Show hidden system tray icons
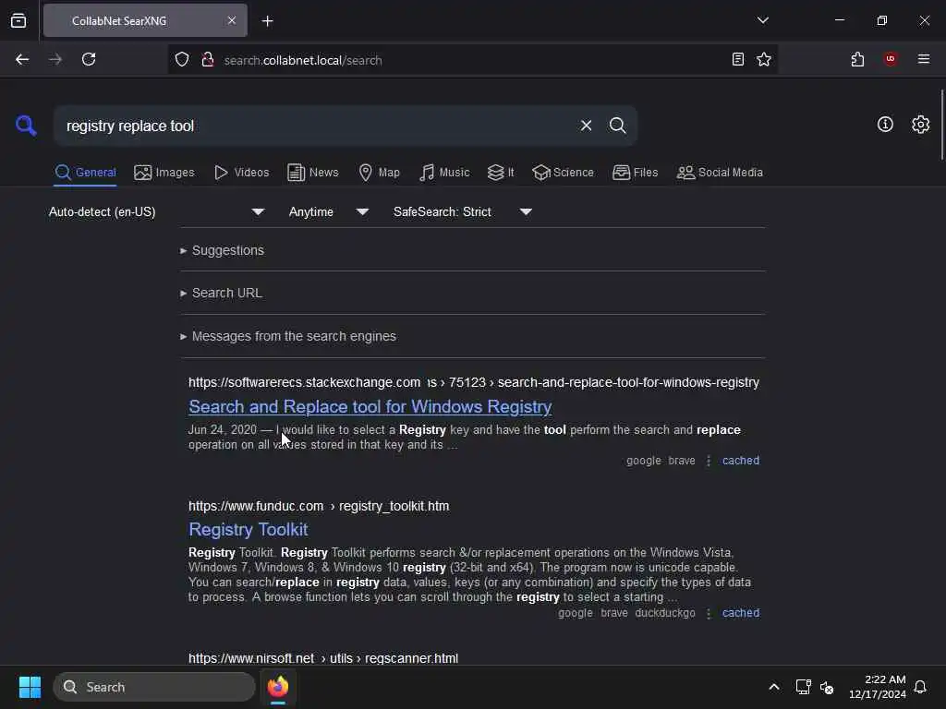The image size is (946, 709). [x=774, y=687]
